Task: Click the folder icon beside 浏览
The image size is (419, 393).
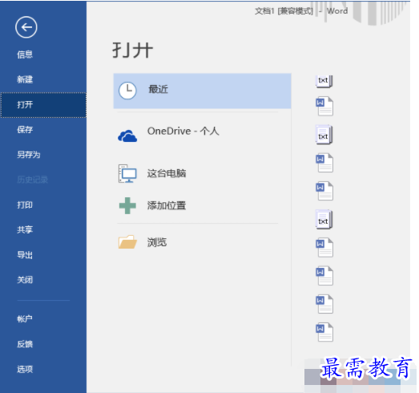Action: tap(127, 242)
